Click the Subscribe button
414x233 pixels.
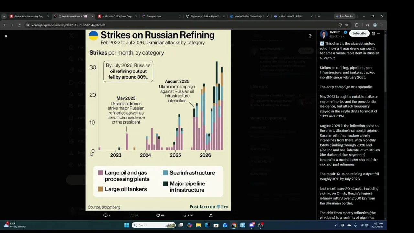point(359,33)
